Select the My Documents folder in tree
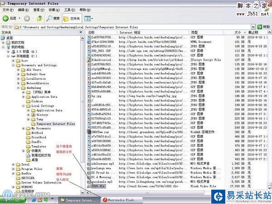272x204 pixels. pos(41,128)
